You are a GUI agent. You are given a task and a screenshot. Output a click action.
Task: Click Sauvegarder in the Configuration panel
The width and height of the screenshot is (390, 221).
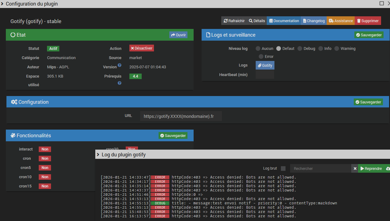tap(368, 102)
